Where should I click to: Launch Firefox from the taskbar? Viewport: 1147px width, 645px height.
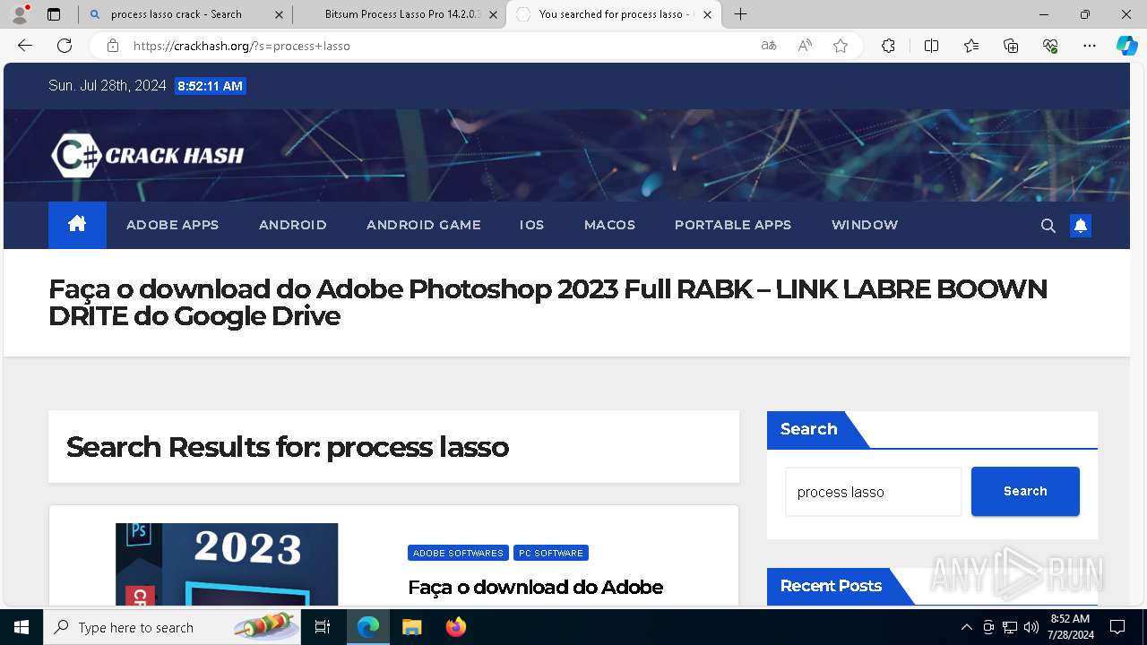(455, 627)
